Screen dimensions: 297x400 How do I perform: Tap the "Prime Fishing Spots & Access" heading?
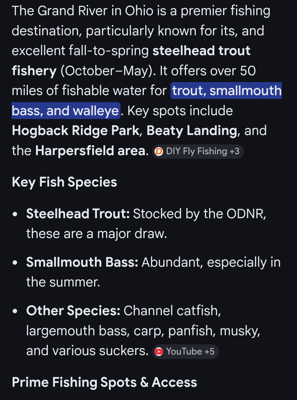tap(105, 382)
